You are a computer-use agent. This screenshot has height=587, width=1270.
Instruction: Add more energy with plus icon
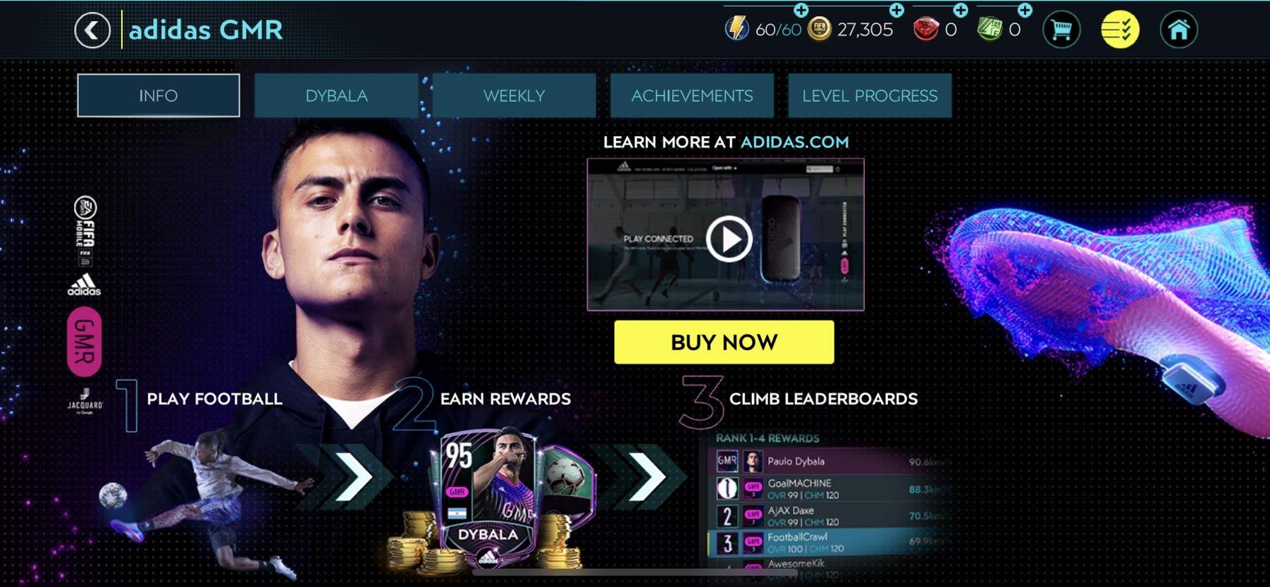(801, 10)
